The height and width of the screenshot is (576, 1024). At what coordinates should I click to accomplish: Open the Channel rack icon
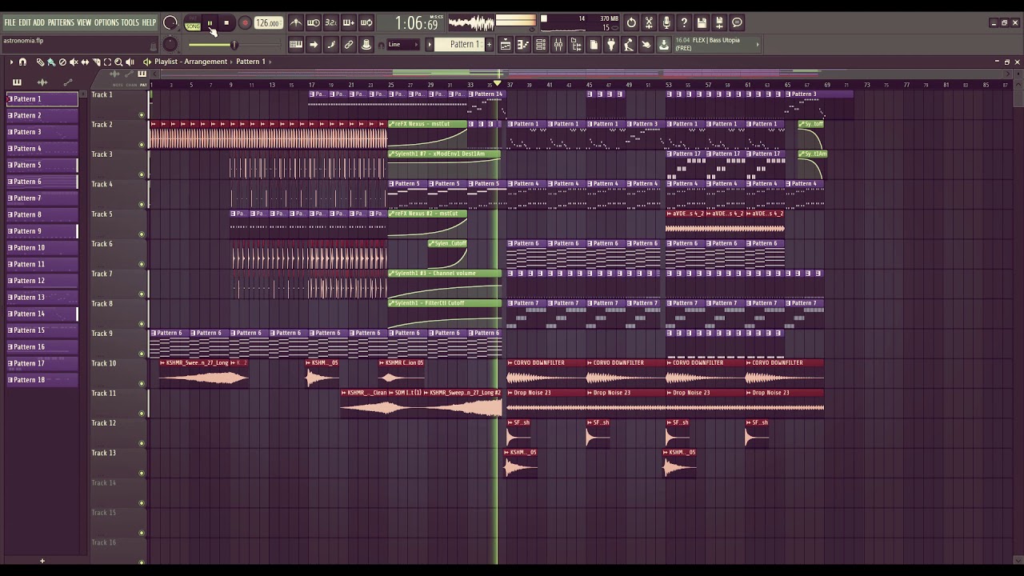pyautogui.click(x=541, y=45)
